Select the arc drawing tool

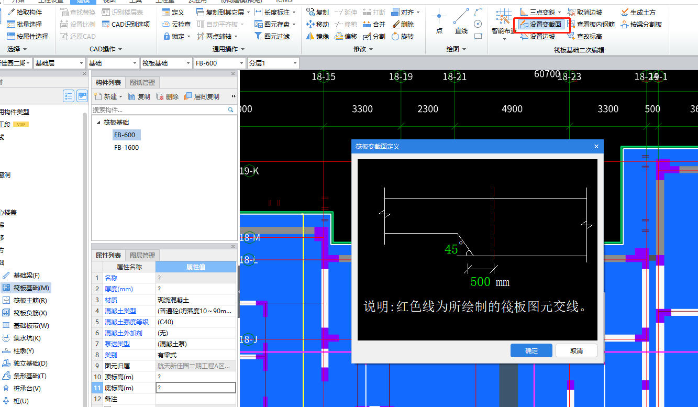[x=478, y=12]
